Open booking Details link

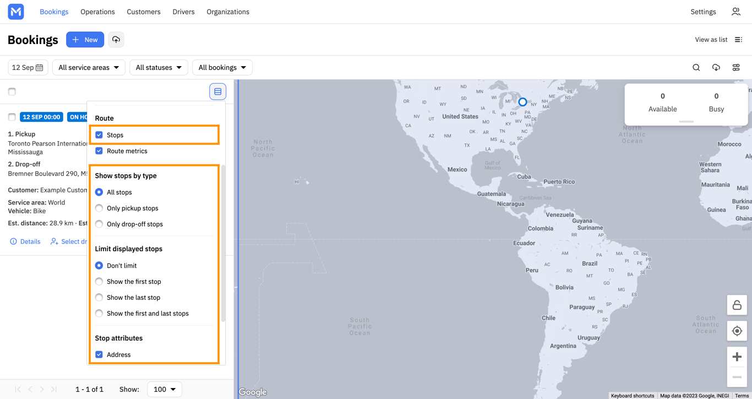coord(25,241)
